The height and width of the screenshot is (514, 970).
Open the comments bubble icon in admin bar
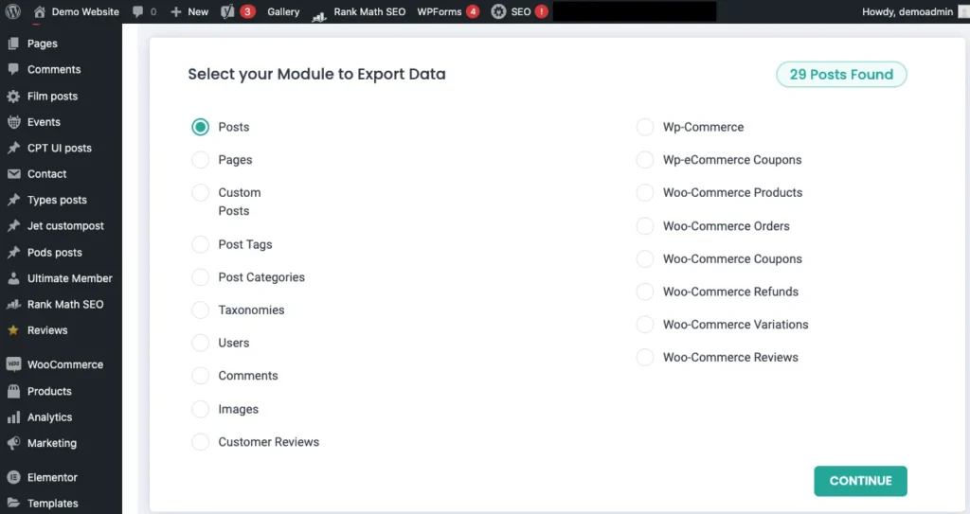pyautogui.click(x=138, y=11)
